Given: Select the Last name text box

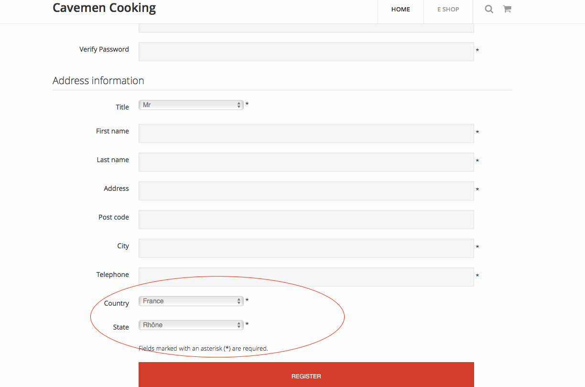Looking at the screenshot, I should point(306,162).
